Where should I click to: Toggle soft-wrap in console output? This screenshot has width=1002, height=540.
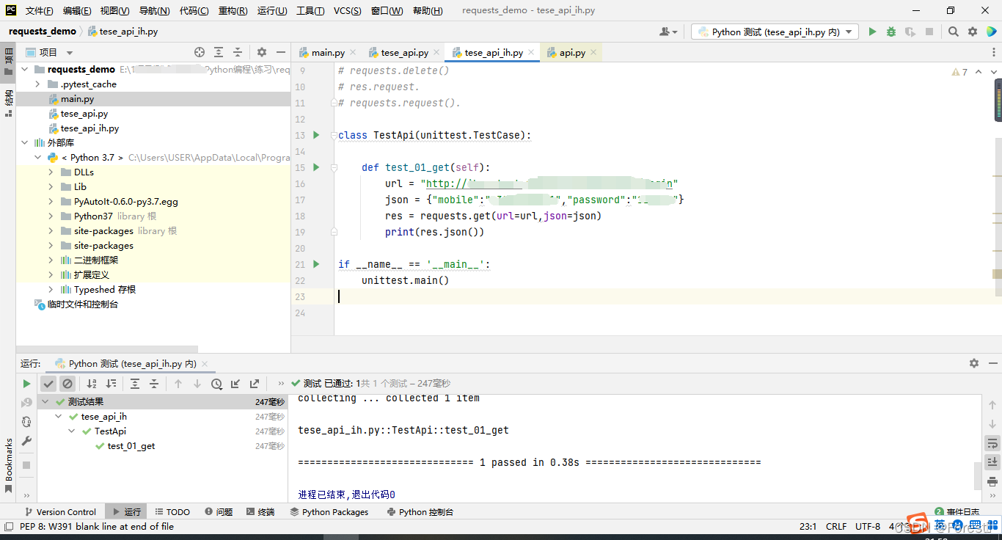992,443
